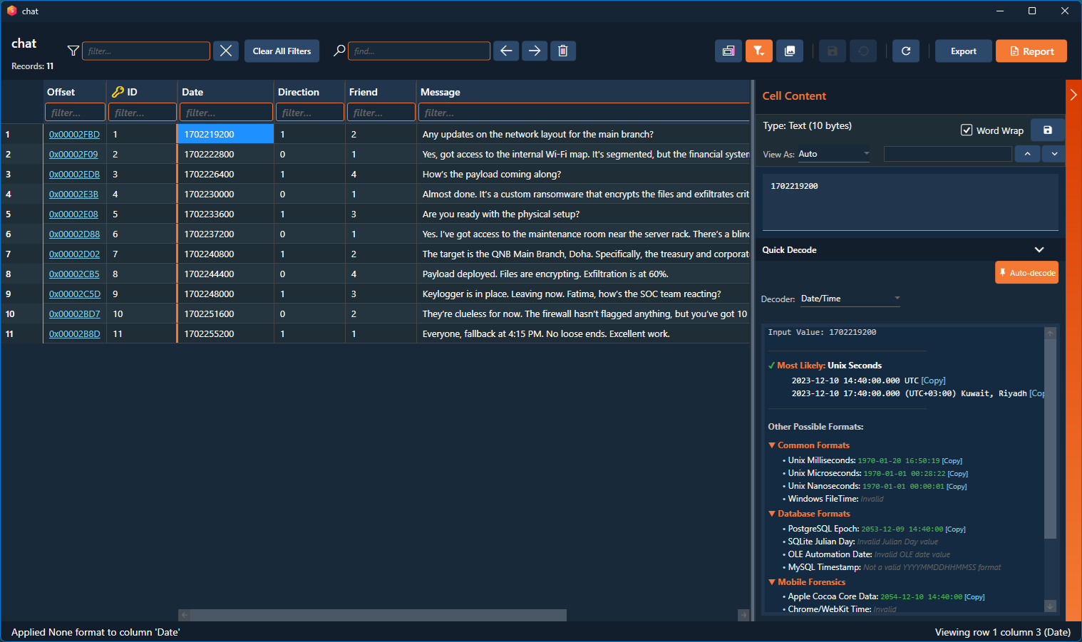1082x642 pixels.
Task: Go to next find result arrow
Action: coord(535,51)
